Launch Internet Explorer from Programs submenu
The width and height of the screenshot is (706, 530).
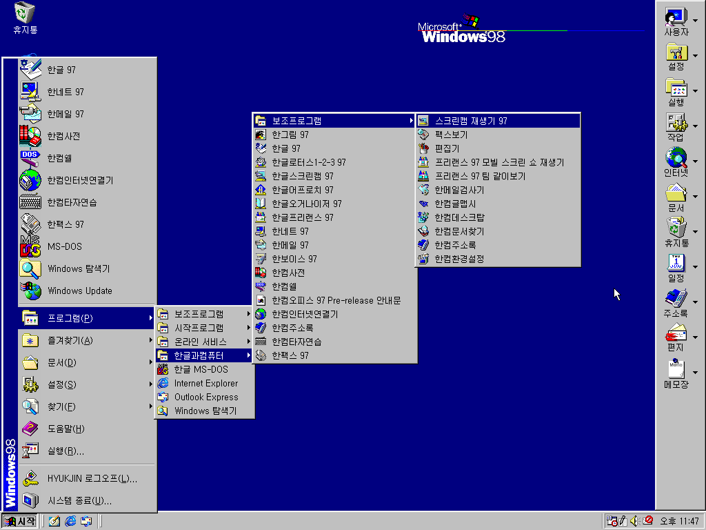point(204,384)
